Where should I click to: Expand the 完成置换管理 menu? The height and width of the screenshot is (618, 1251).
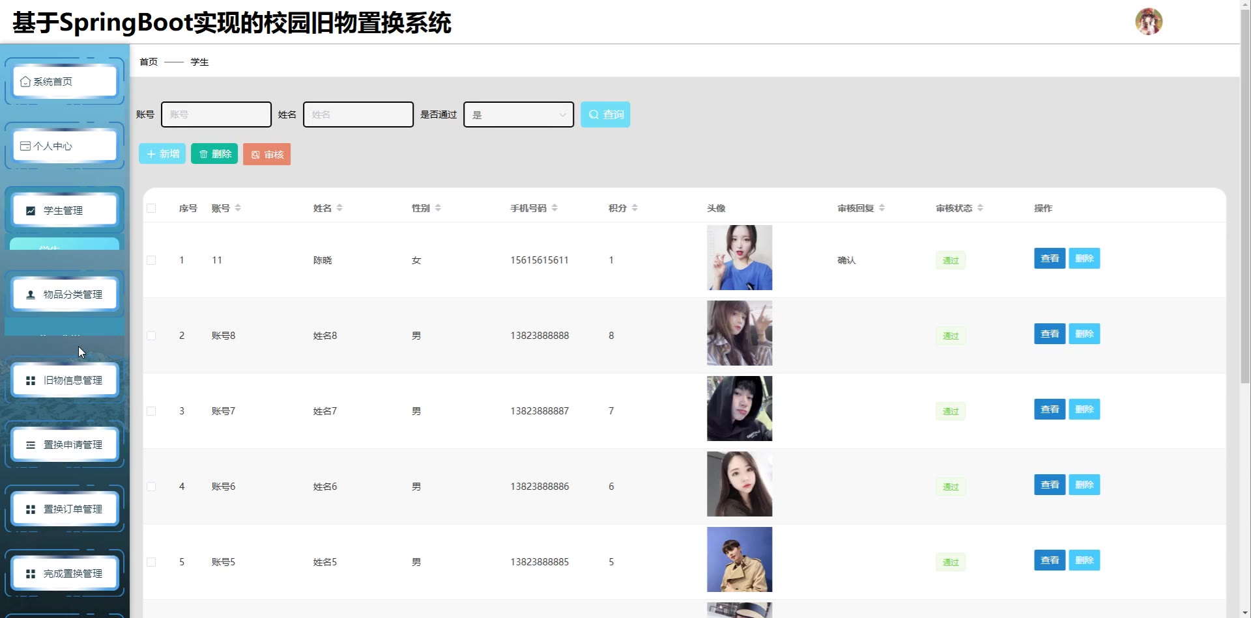(65, 574)
